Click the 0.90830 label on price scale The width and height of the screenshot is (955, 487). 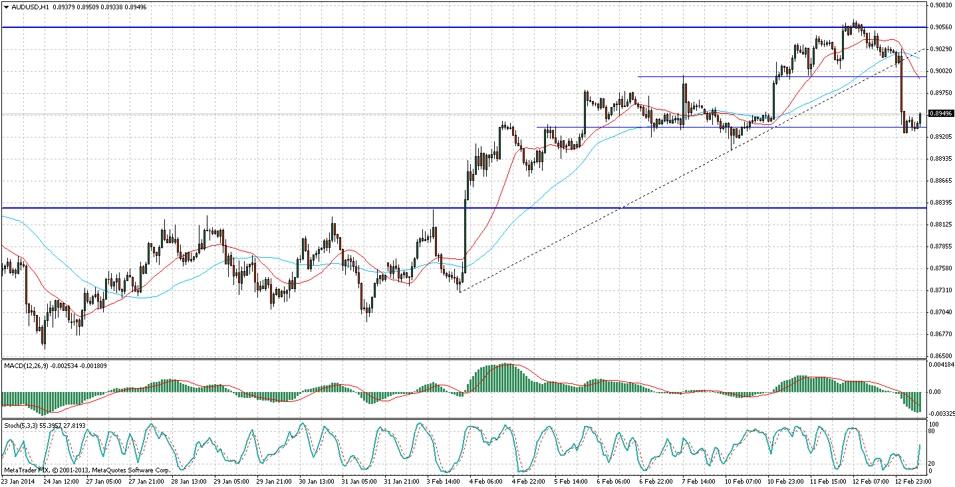[x=940, y=5]
